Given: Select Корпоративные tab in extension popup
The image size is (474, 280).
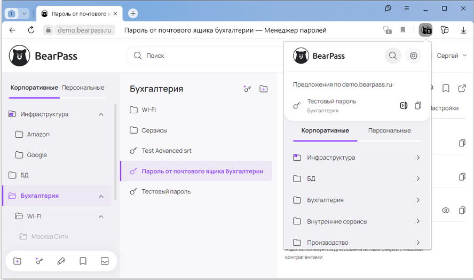Looking at the screenshot, I should (325, 130).
